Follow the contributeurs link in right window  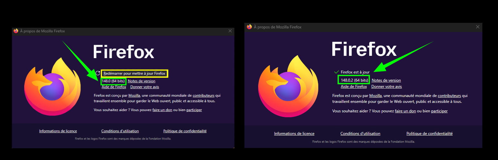(449, 96)
